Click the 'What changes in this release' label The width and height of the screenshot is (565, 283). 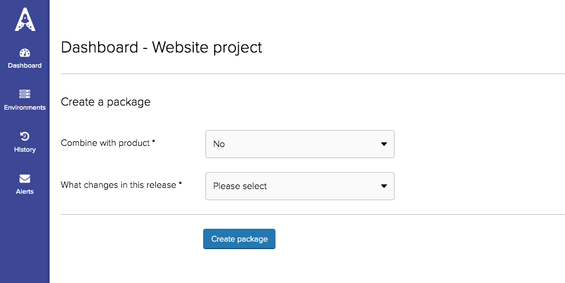pos(121,185)
